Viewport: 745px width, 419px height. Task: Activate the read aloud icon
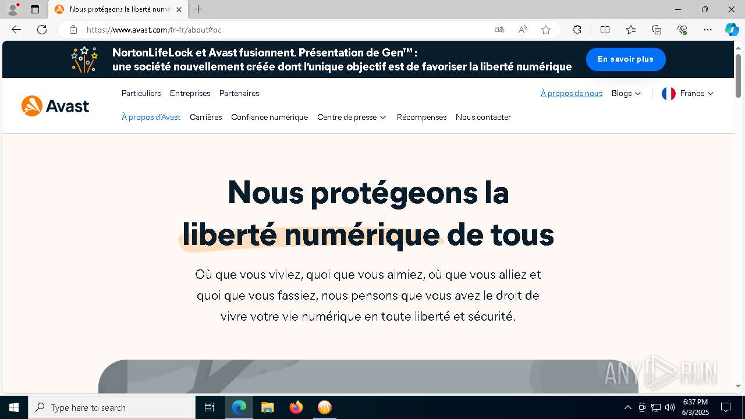point(523,30)
